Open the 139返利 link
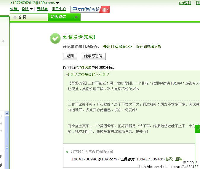Viewport: 200px width, 169px height. coord(185,3)
